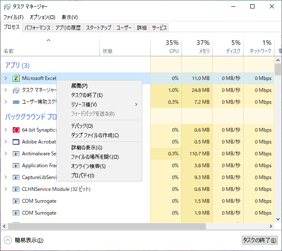Click the 24.8 MB memory cell
The width and height of the screenshot is (282, 251).
pos(197,90)
